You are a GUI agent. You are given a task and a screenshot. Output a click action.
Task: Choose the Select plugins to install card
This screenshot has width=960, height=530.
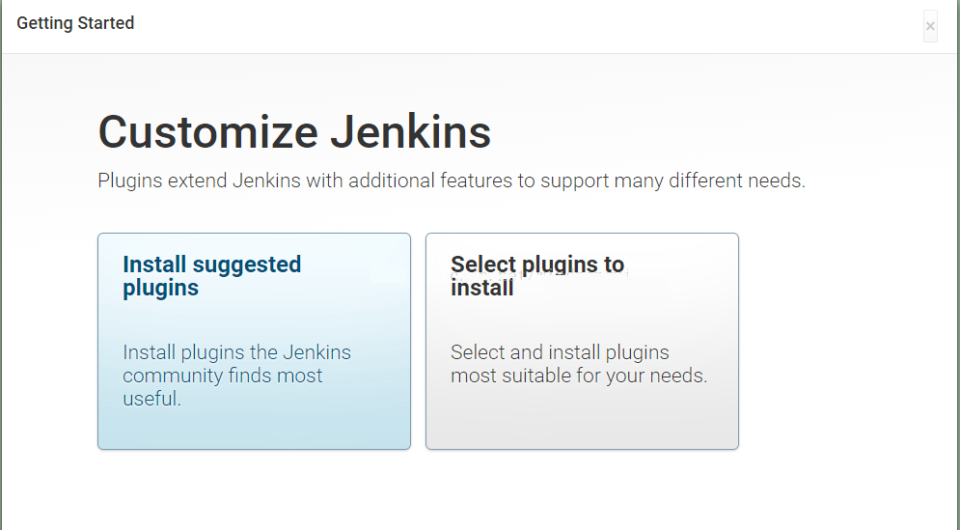click(x=582, y=342)
